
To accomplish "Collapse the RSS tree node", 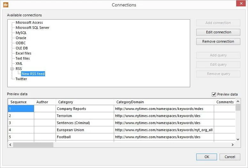I will (x=12, y=69).
